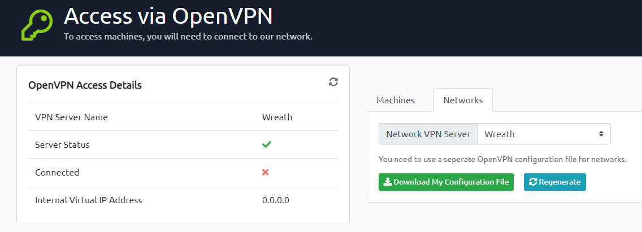Switch to the Machines tab

pyautogui.click(x=396, y=100)
